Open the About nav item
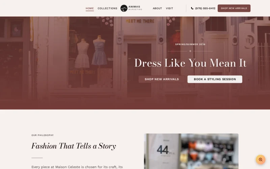270x169 pixels. pos(157,8)
